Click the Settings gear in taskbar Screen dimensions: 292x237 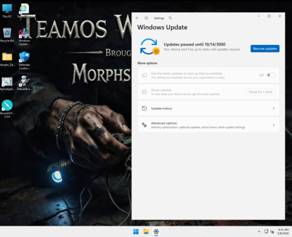[156, 232]
